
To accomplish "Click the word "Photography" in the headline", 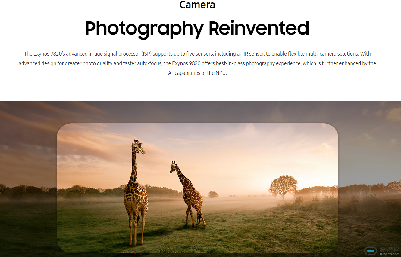I will coord(144,29).
